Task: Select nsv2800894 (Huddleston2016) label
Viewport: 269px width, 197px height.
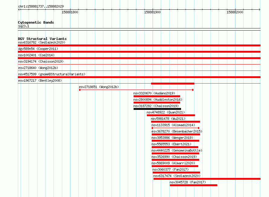Action: click(x=158, y=100)
